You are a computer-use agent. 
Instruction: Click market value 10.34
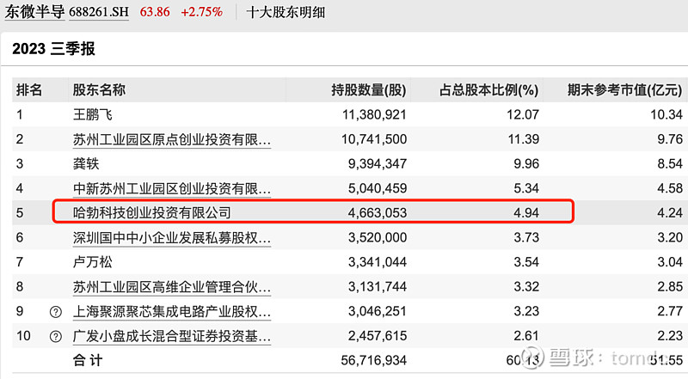click(666, 115)
